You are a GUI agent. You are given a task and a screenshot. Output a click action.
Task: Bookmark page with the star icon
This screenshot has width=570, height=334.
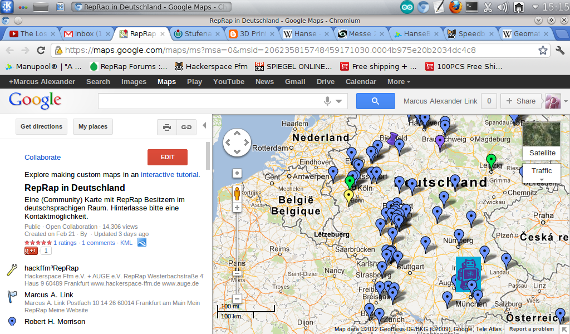543,50
